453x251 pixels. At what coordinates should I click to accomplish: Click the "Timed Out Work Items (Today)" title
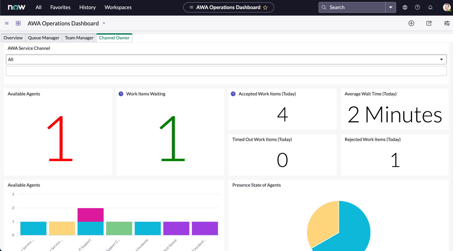(x=262, y=139)
